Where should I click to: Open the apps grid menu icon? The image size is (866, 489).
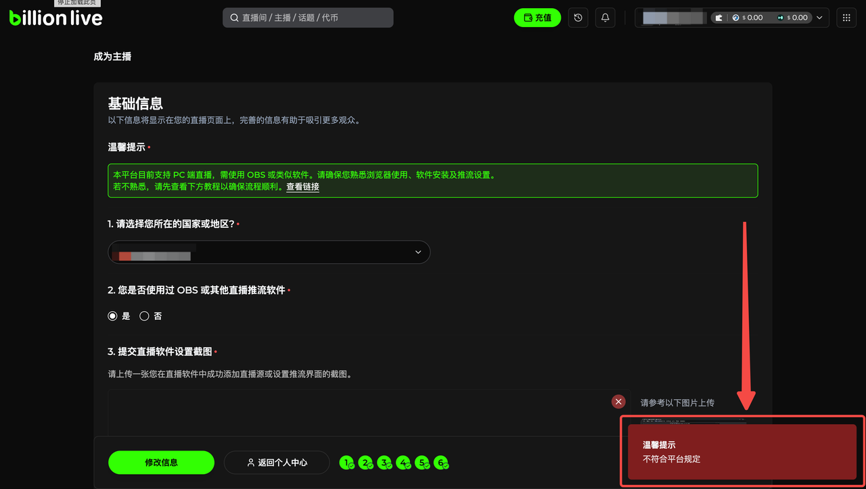click(x=846, y=18)
